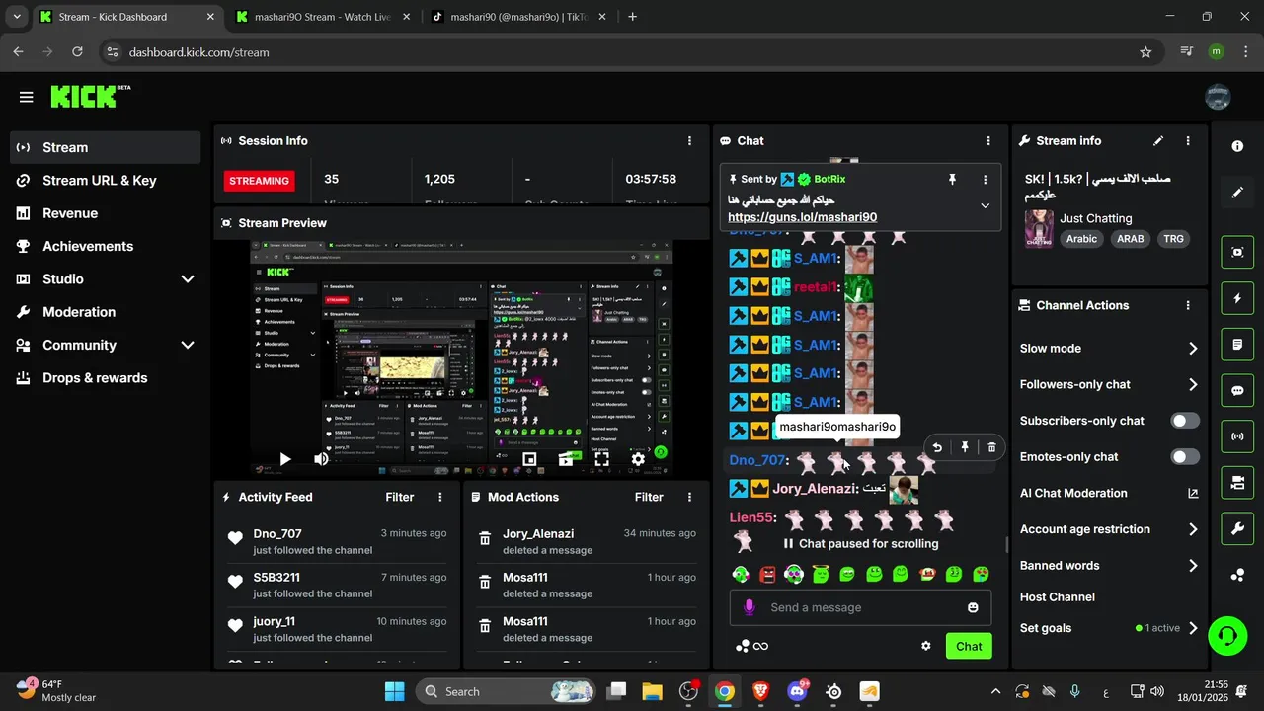1264x711 pixels.
Task: Insert the green halo emote
Action: (821, 574)
